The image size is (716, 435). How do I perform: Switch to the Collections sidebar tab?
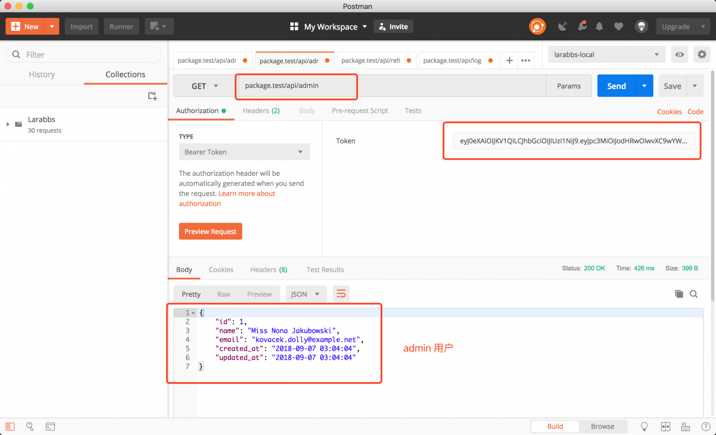(x=125, y=74)
